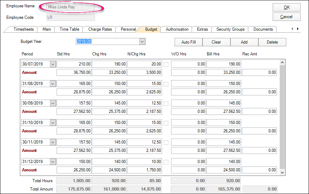Tick the W/O checkbox for 31/10/2019 row
The image size is (309, 194).
(166, 123)
